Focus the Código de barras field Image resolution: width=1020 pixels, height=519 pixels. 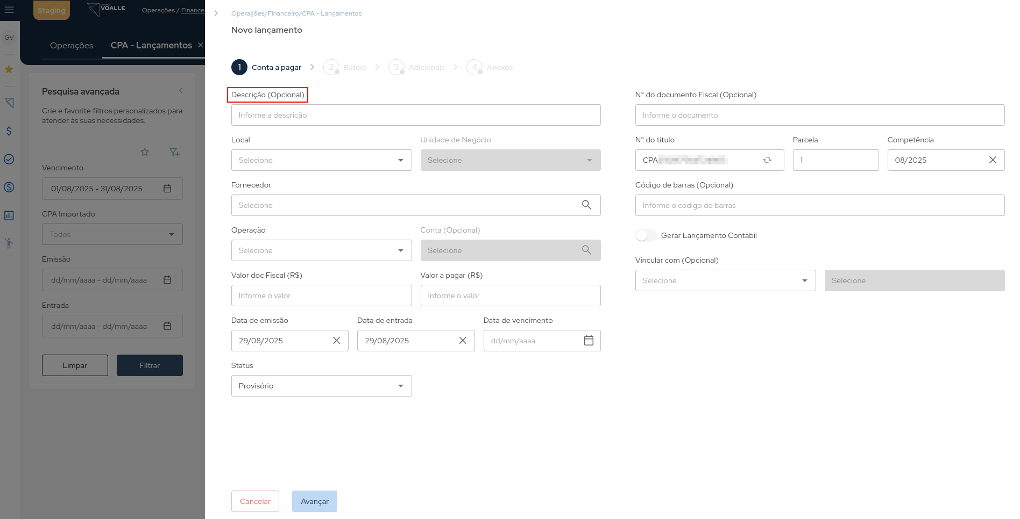tap(820, 205)
